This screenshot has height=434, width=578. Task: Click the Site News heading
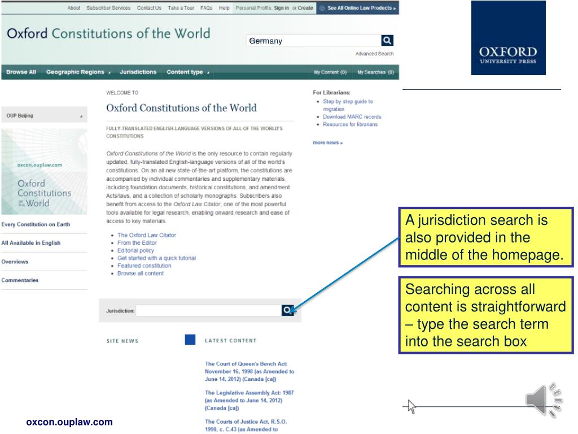(122, 341)
